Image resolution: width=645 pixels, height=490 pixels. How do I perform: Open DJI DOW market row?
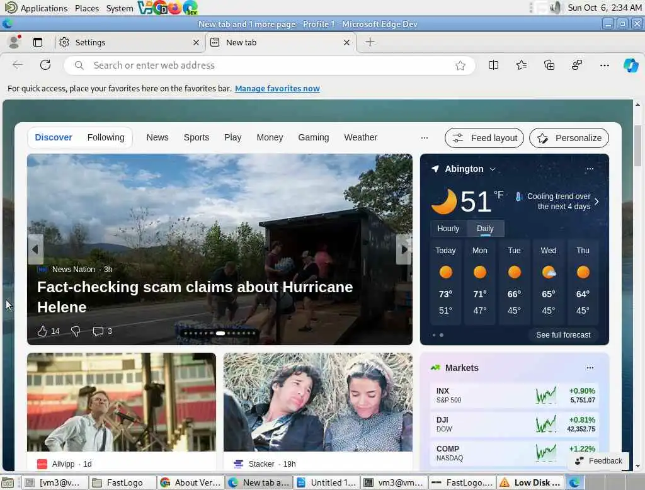point(514,424)
